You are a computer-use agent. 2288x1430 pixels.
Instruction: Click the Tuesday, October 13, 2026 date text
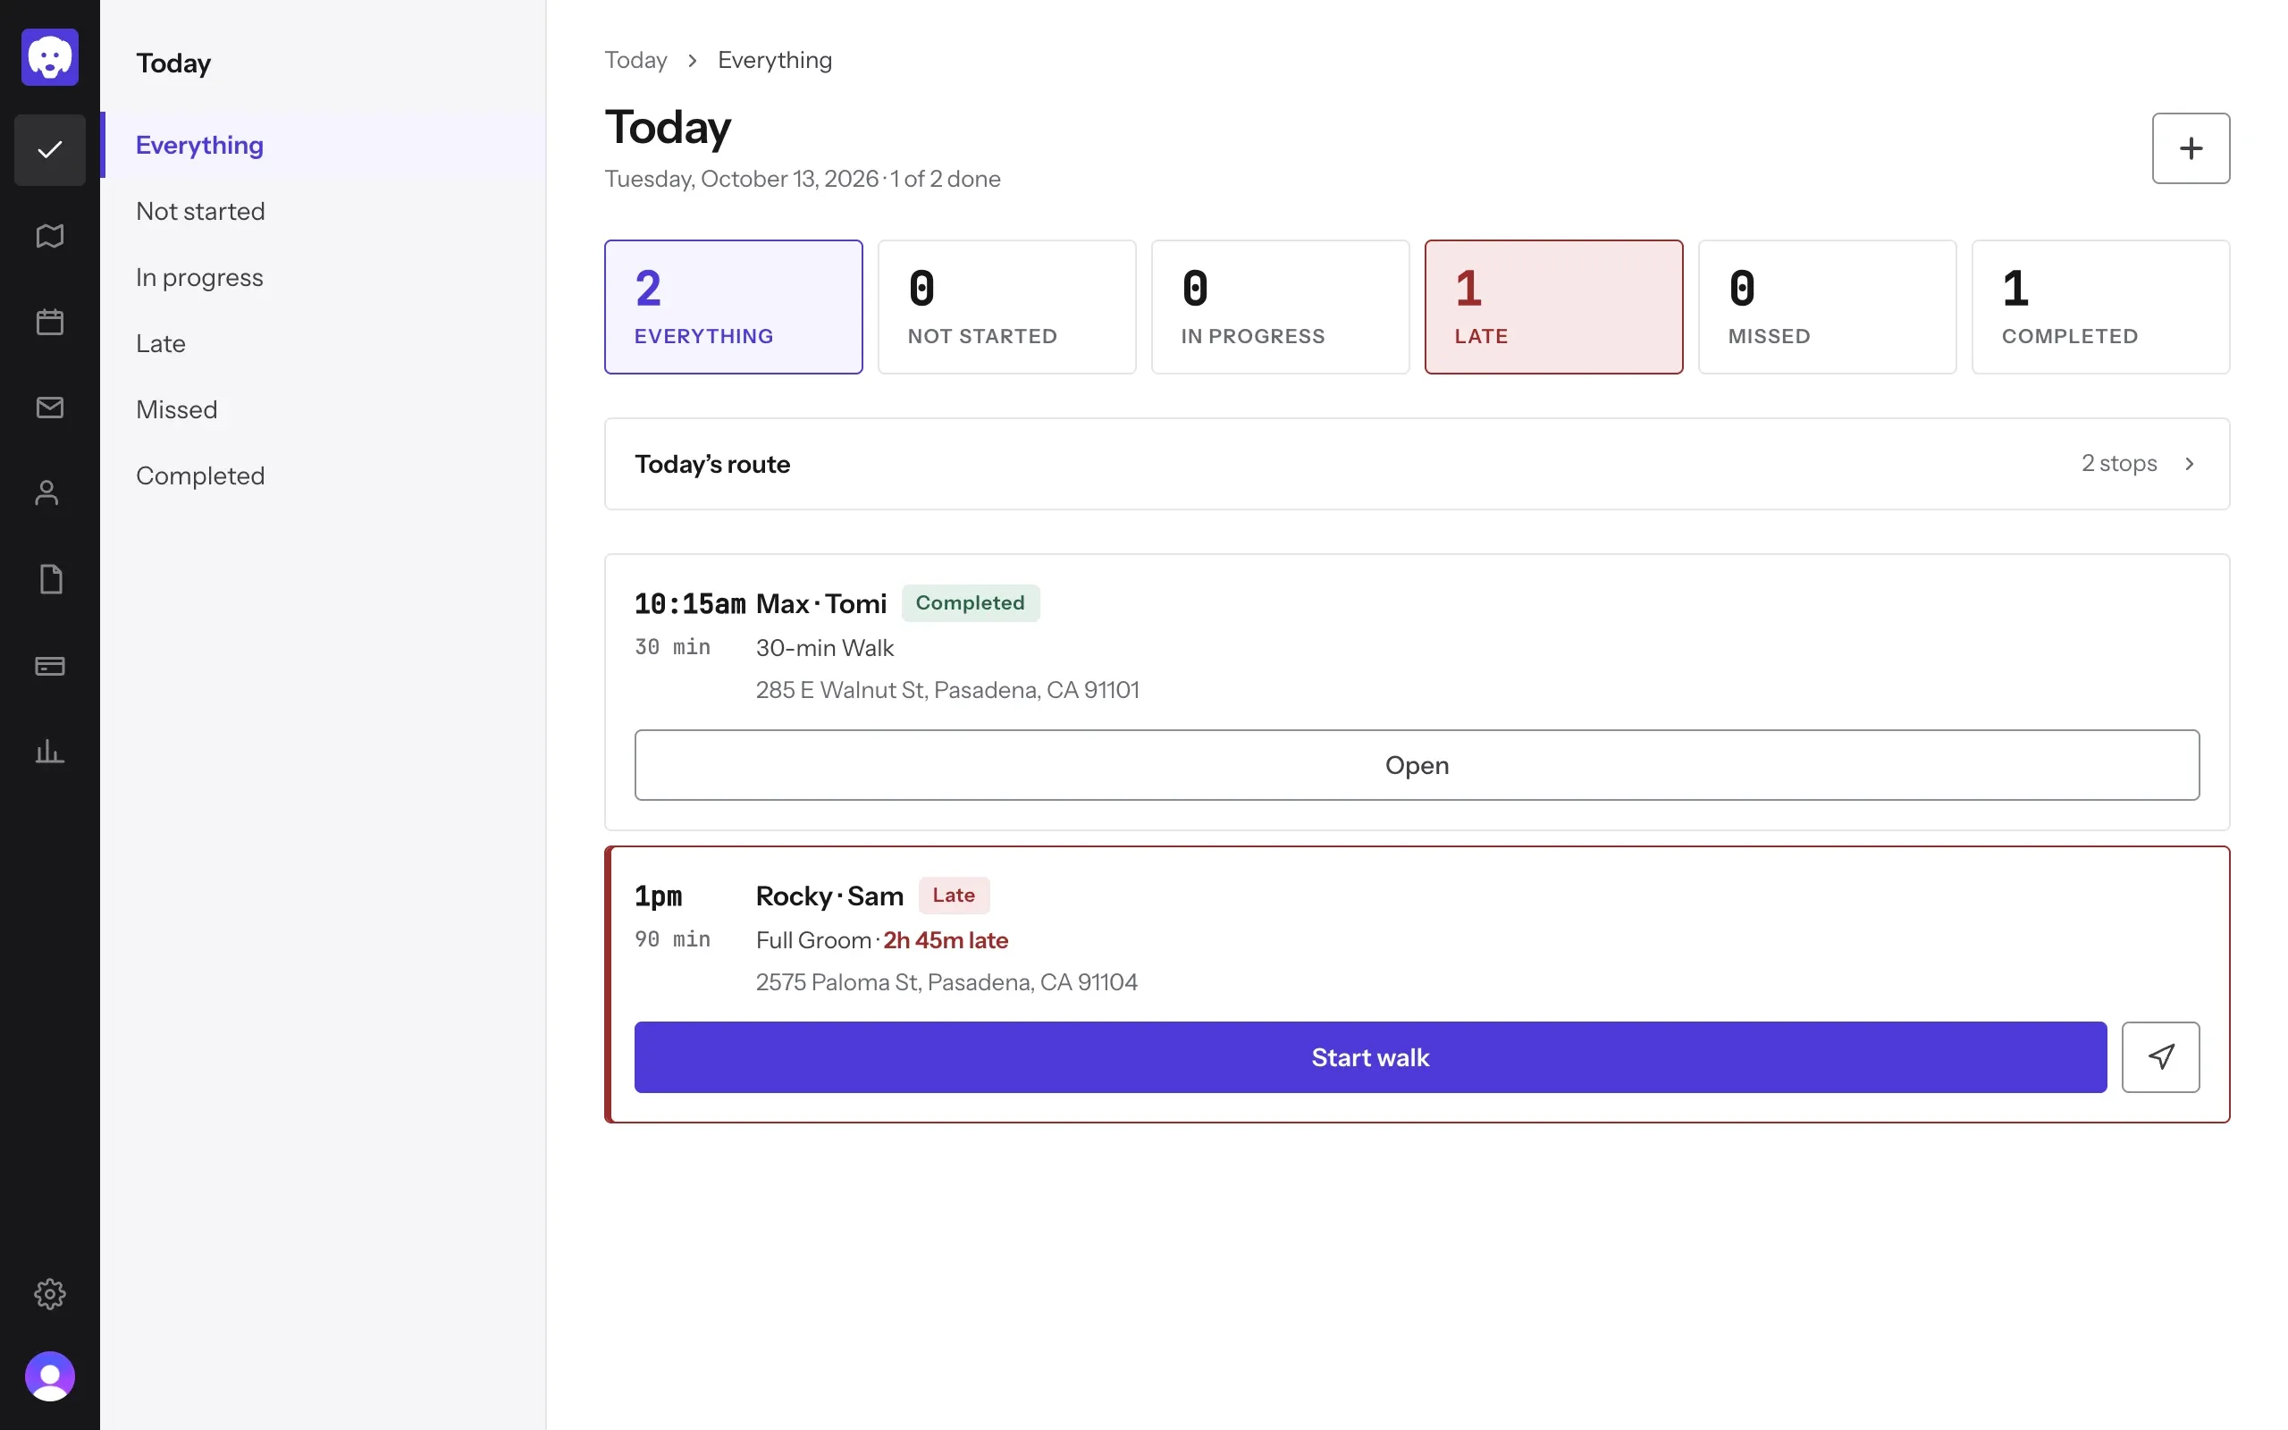[741, 179]
